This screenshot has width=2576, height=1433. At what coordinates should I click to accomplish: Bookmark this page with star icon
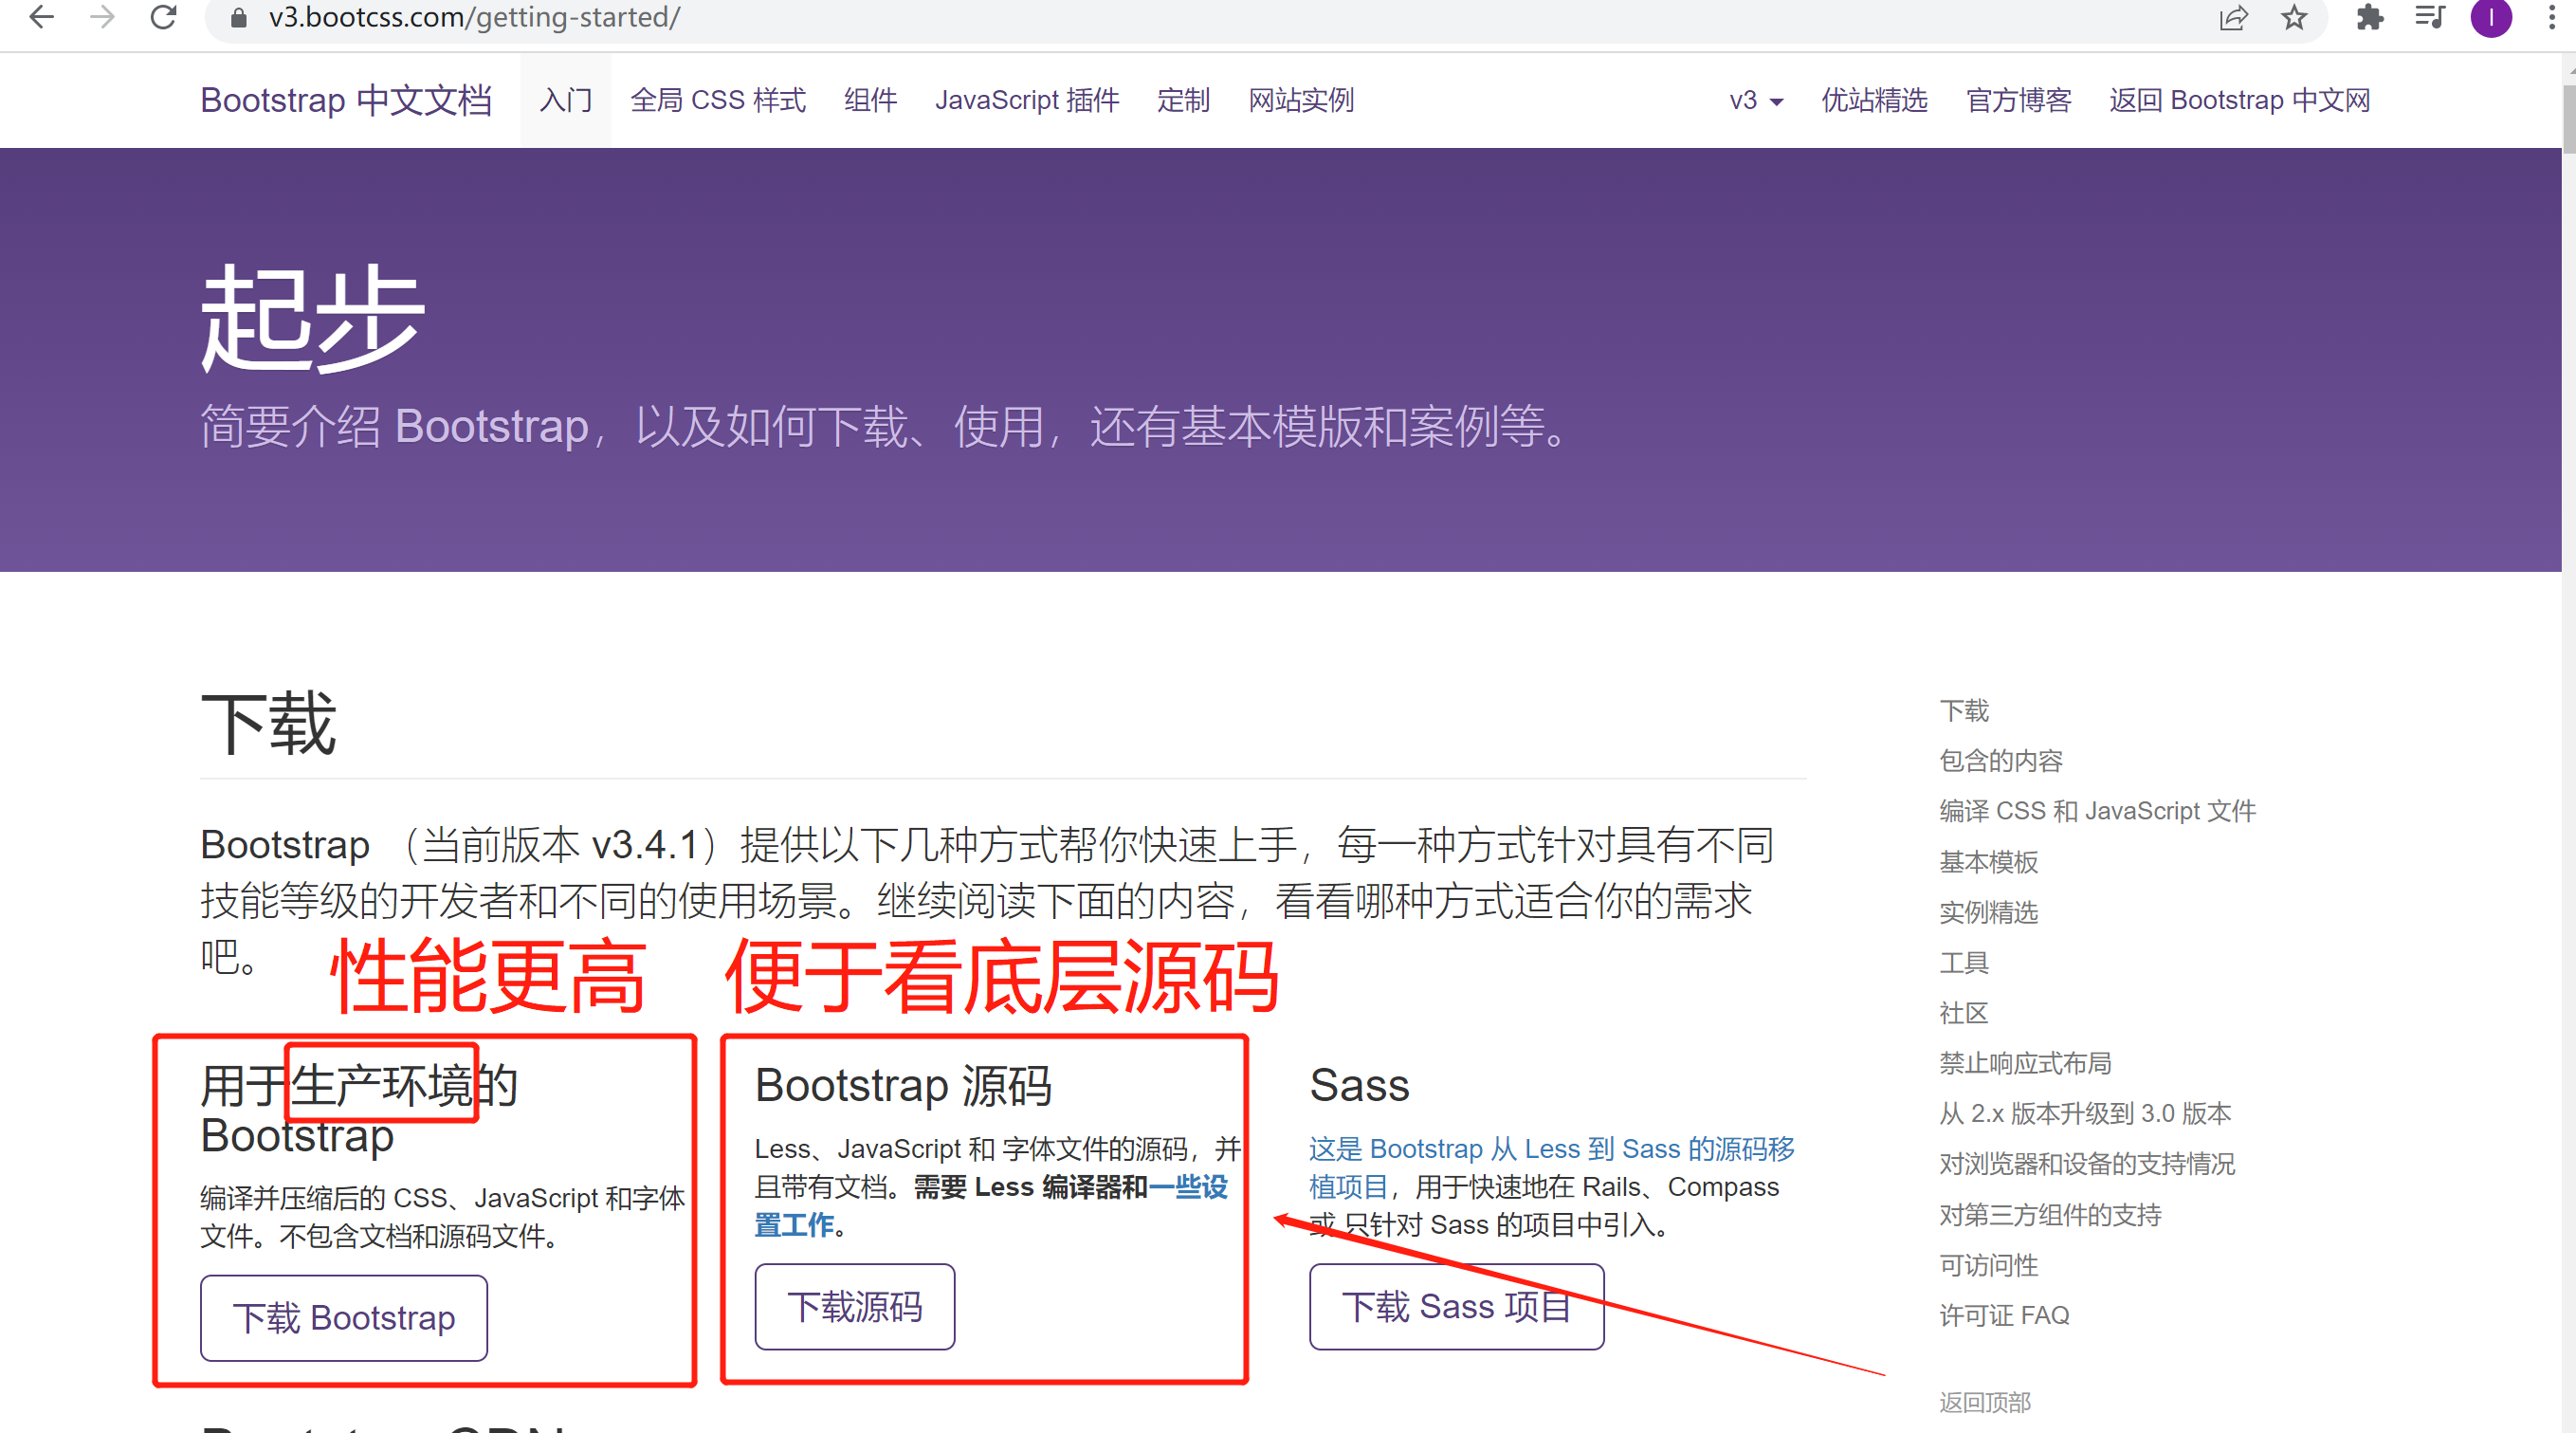[2294, 18]
